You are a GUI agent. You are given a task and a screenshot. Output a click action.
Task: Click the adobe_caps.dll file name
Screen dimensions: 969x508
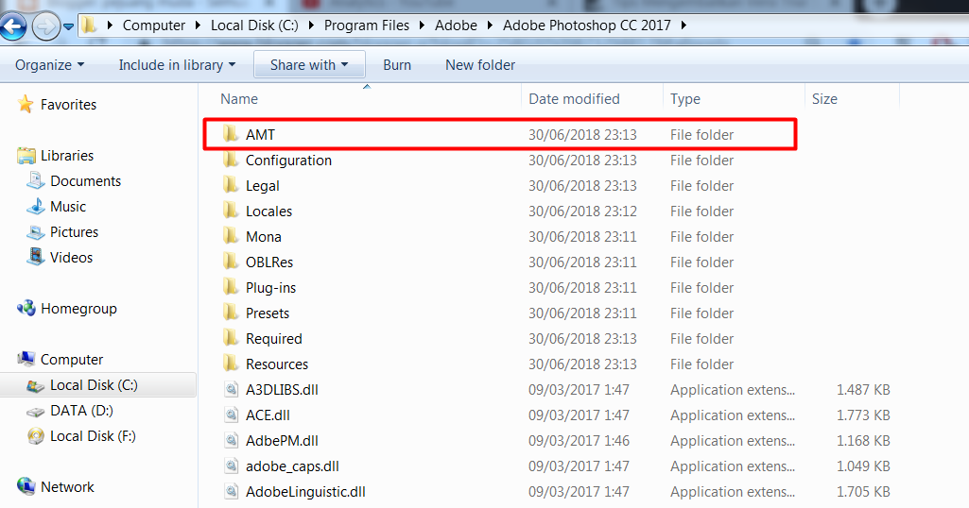coord(292,466)
